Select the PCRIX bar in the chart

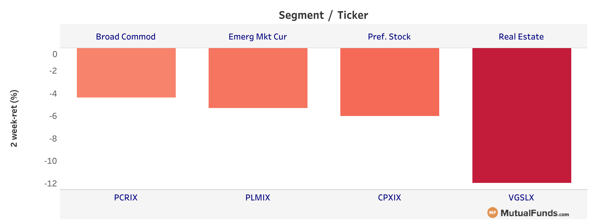pyautogui.click(x=126, y=73)
